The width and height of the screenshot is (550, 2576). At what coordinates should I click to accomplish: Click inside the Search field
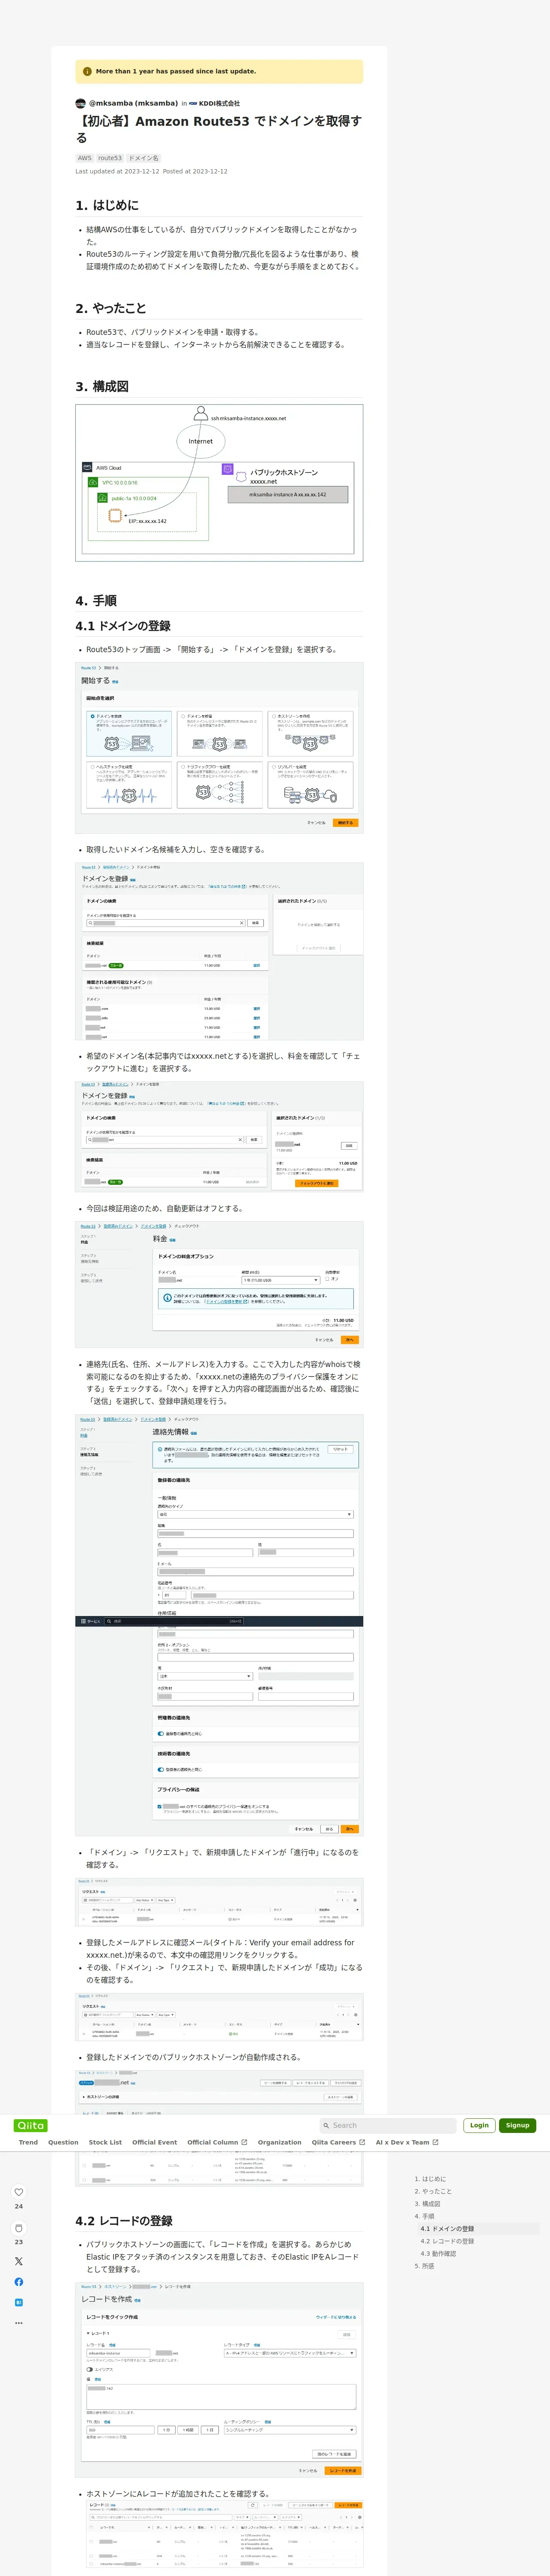point(387,2125)
